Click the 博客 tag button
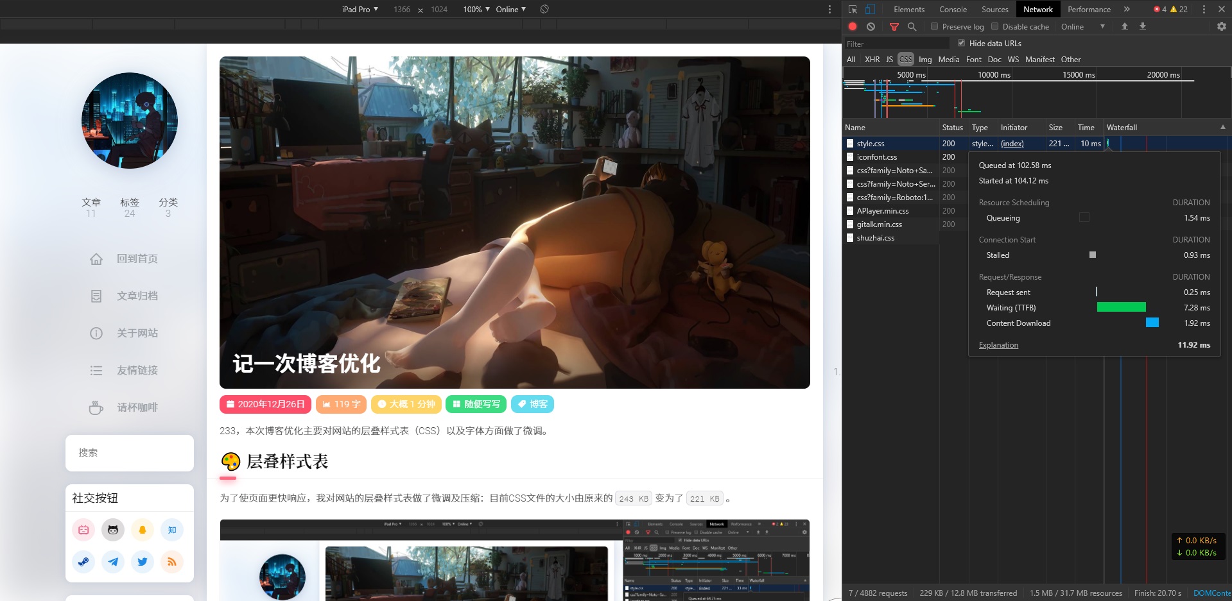The width and height of the screenshot is (1232, 601). coord(532,404)
